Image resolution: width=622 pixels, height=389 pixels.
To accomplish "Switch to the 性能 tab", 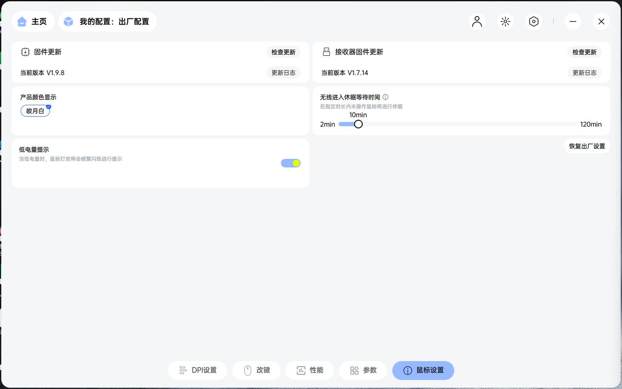I will tap(310, 370).
